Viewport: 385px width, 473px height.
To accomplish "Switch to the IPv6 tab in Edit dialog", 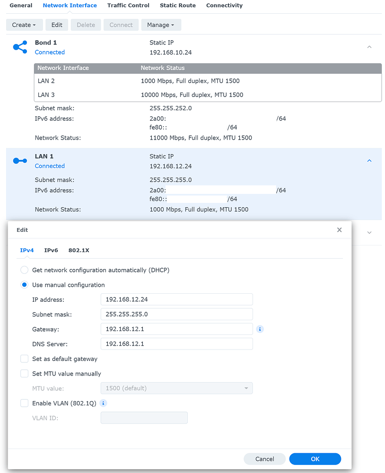I will tap(51, 250).
